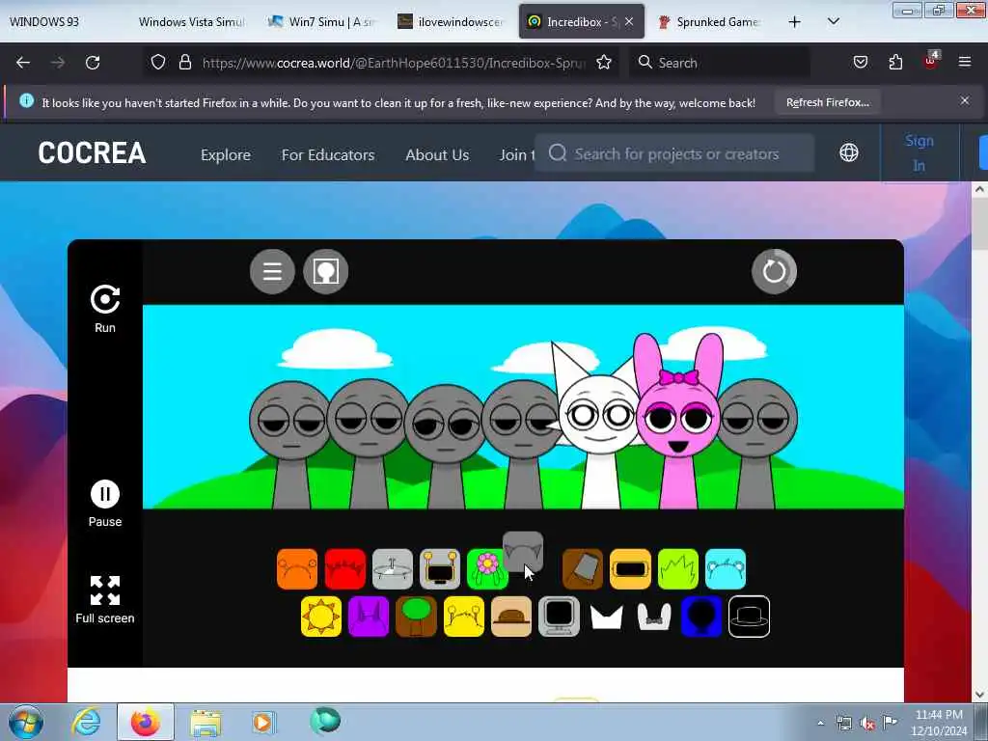Switch to the Sprunked Game tab
The width and height of the screenshot is (988, 741).
coord(711,21)
